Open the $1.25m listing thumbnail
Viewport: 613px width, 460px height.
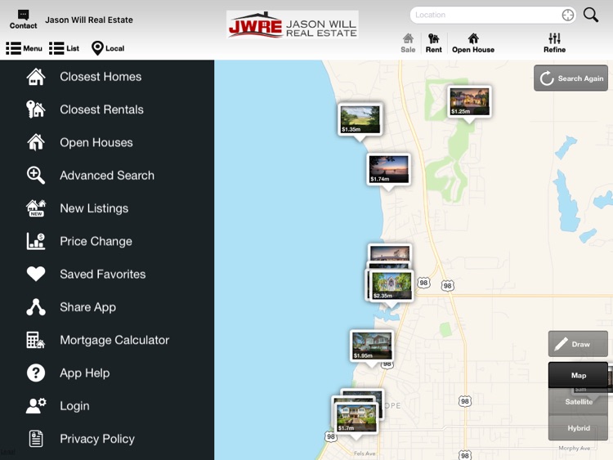(x=469, y=101)
